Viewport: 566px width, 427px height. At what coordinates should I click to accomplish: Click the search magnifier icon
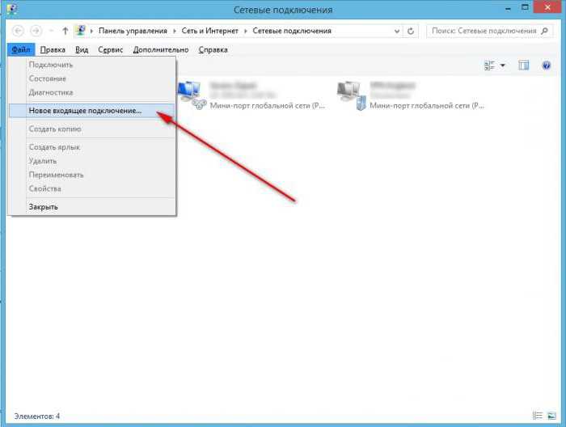[545, 31]
